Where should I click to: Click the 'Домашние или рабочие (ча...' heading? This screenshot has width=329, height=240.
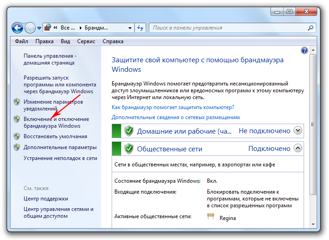[184, 131]
